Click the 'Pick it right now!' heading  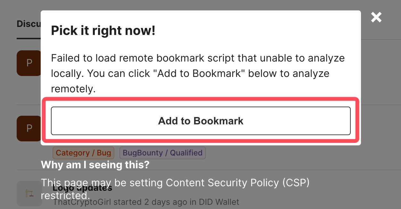(x=103, y=31)
